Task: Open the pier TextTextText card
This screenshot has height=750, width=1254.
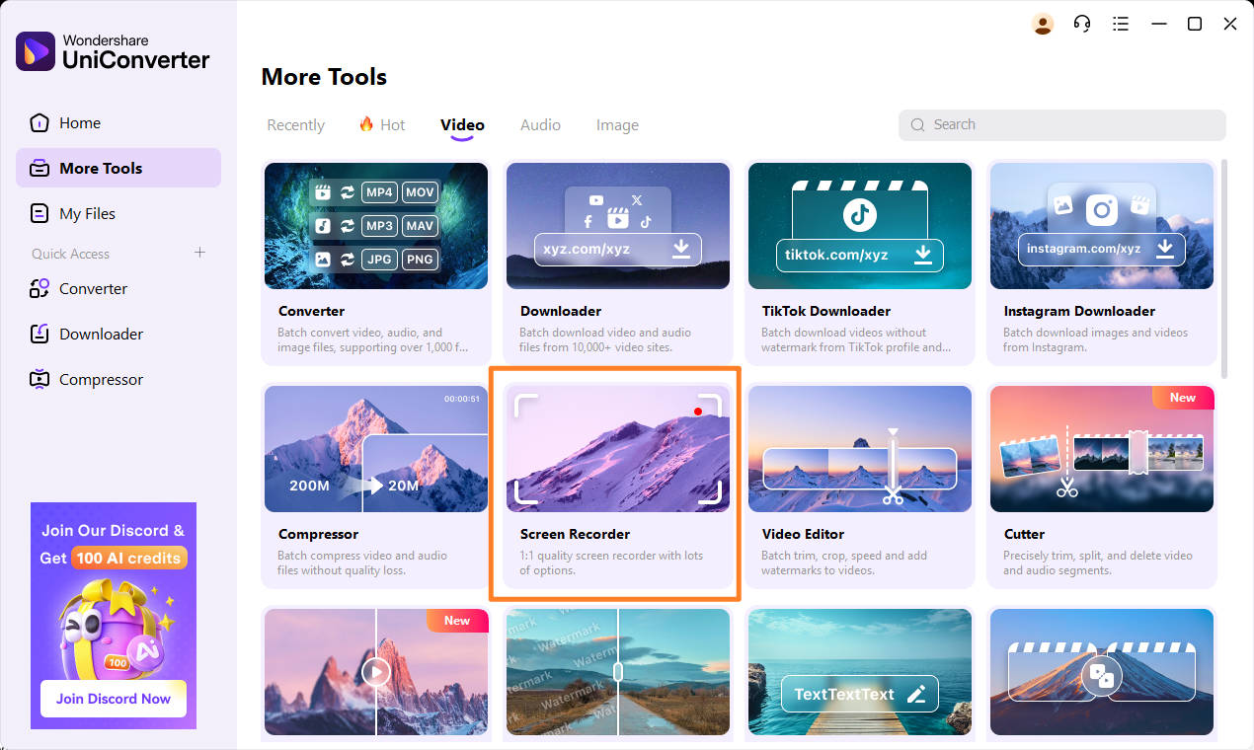Action: [x=859, y=673]
